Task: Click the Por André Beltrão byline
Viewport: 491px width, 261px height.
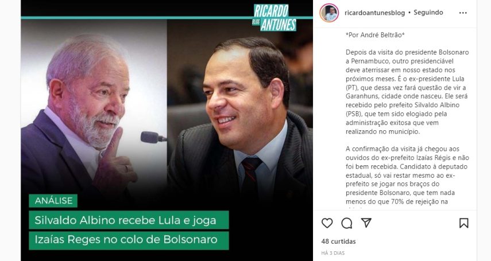Action: click(x=375, y=35)
